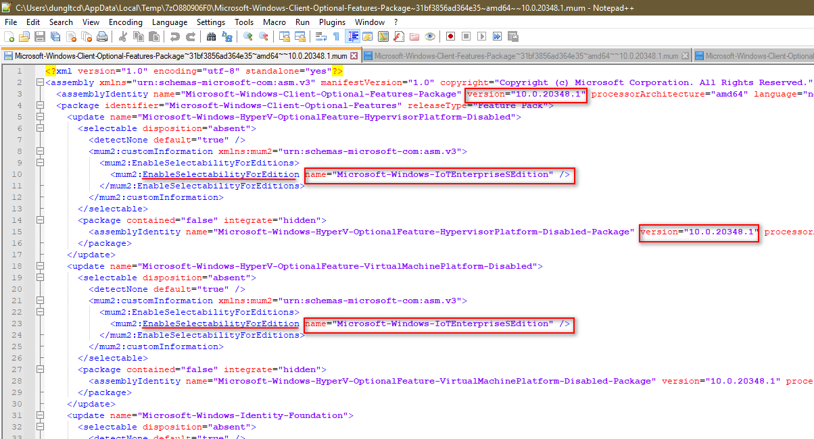814x439 pixels.
Task: Open the File menu
Action: click(11, 22)
